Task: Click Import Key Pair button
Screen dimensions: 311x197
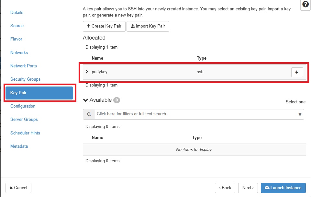Action: point(148,26)
